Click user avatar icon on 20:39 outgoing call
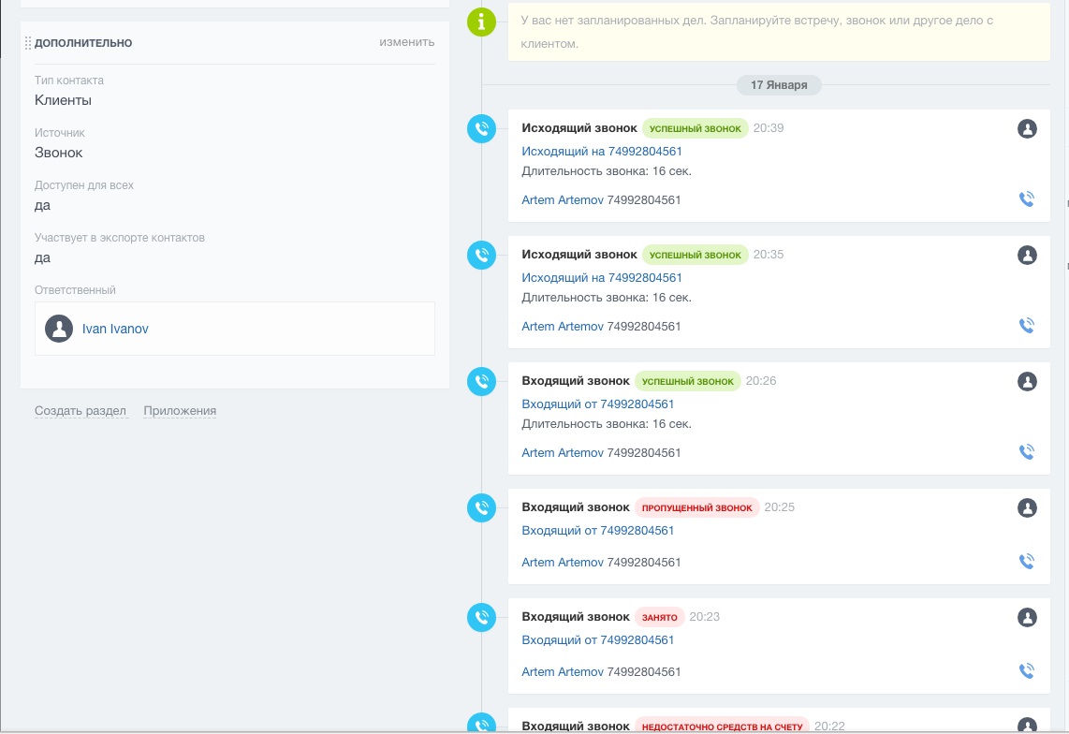Screen dimensions: 1069x734 tap(1028, 128)
